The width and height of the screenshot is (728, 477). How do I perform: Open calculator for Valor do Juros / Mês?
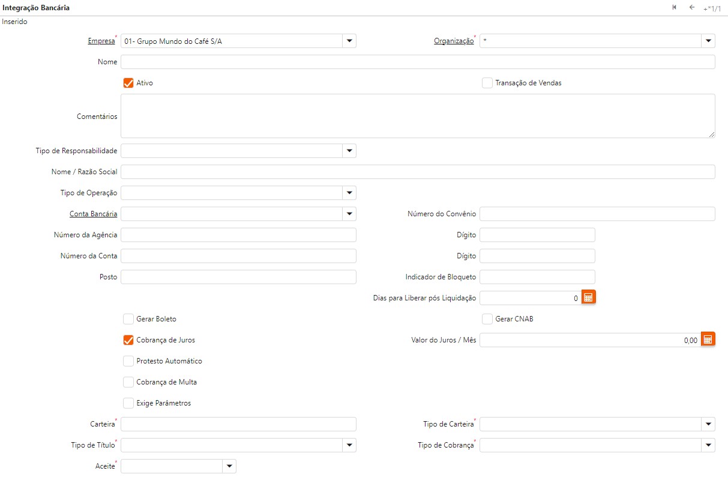708,340
